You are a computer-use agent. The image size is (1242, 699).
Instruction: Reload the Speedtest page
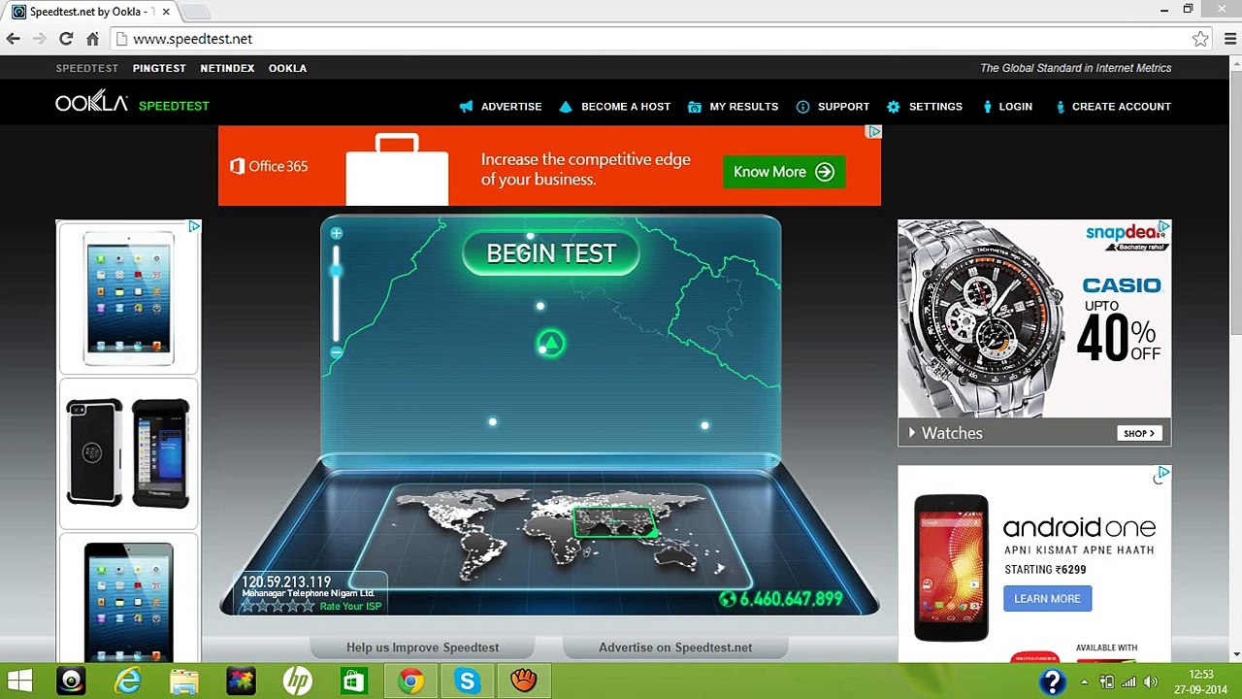point(66,39)
